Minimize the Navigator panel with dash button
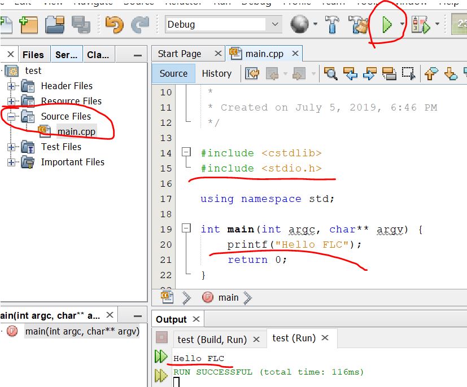This screenshot has height=387, width=467. (138, 316)
